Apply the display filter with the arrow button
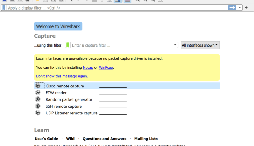 point(232,7)
